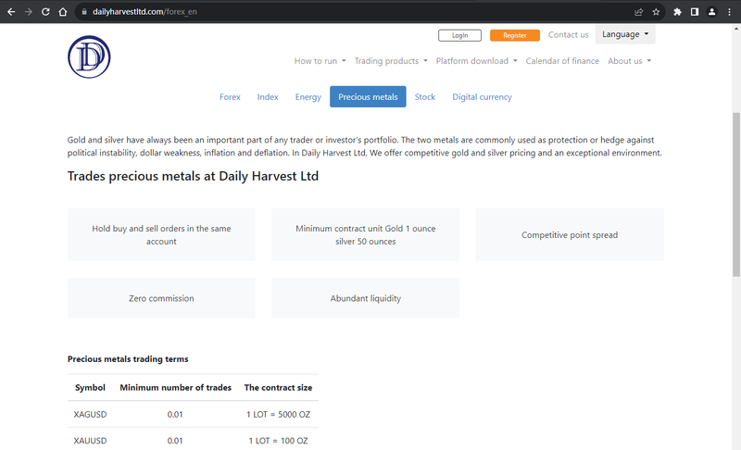The height and width of the screenshot is (450, 741).
Task: Switch to the Stock tab
Action: tap(425, 97)
